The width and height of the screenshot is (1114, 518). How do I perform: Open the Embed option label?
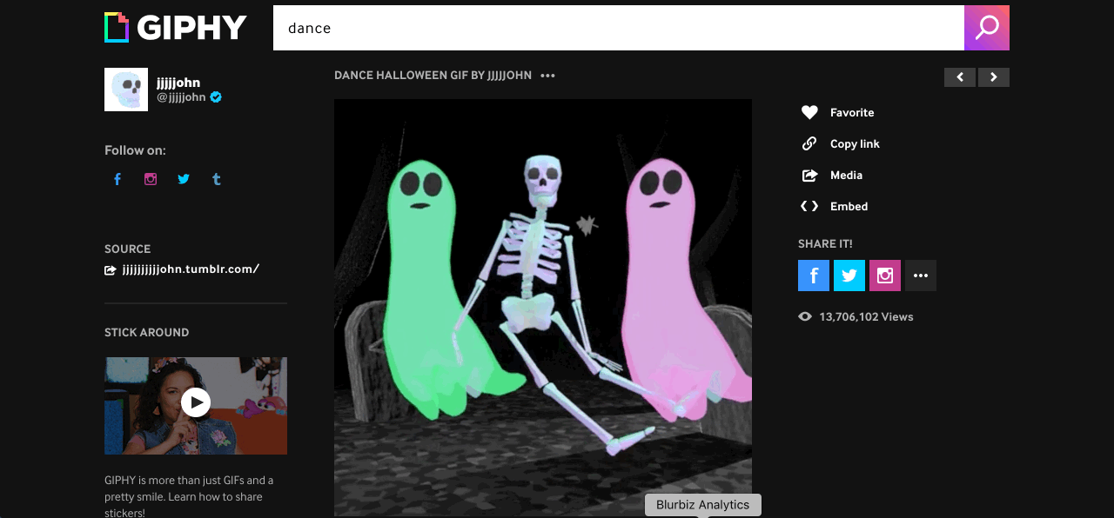click(x=849, y=207)
